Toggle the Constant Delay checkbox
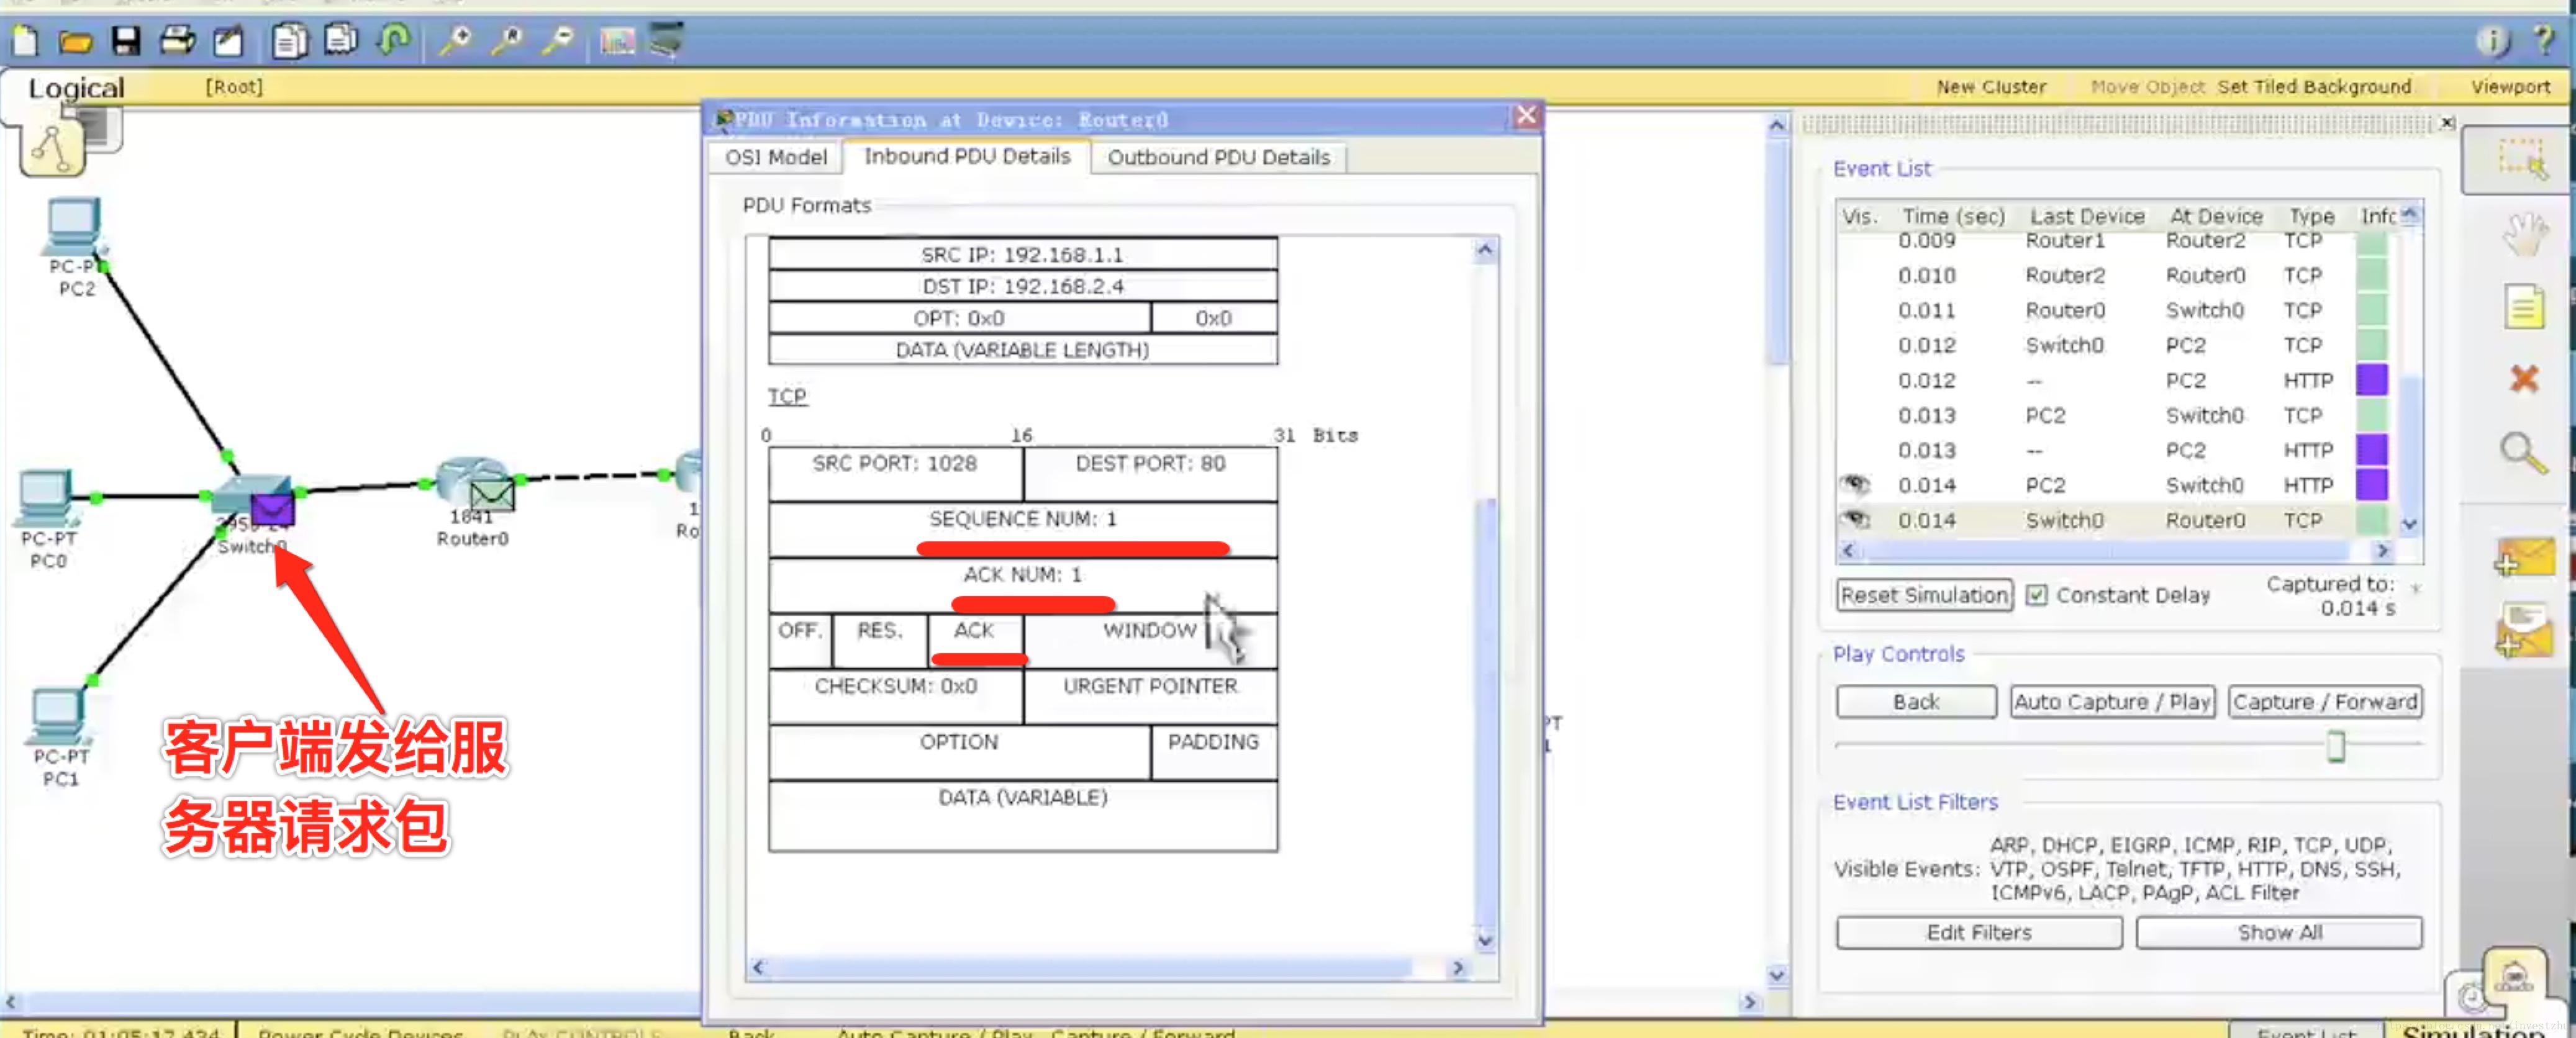Image resolution: width=2576 pixels, height=1038 pixels. (2036, 595)
